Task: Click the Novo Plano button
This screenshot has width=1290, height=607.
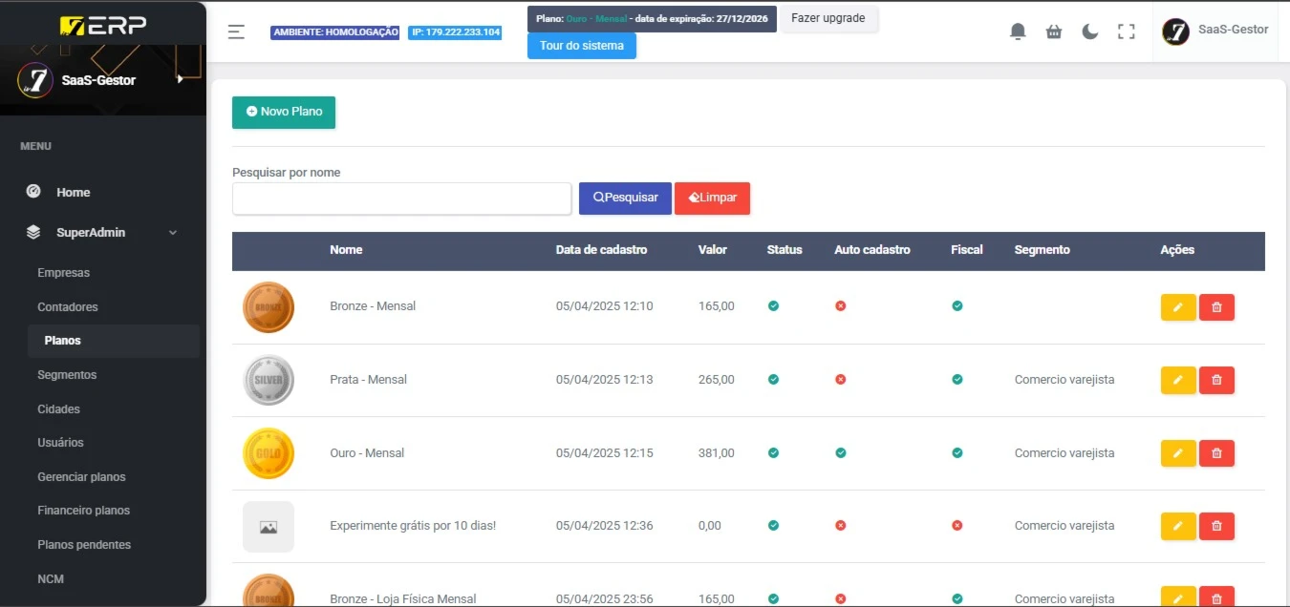Action: click(284, 112)
